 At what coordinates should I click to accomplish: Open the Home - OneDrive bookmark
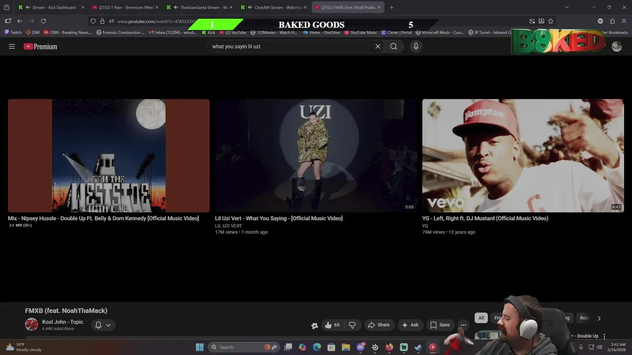point(321,33)
